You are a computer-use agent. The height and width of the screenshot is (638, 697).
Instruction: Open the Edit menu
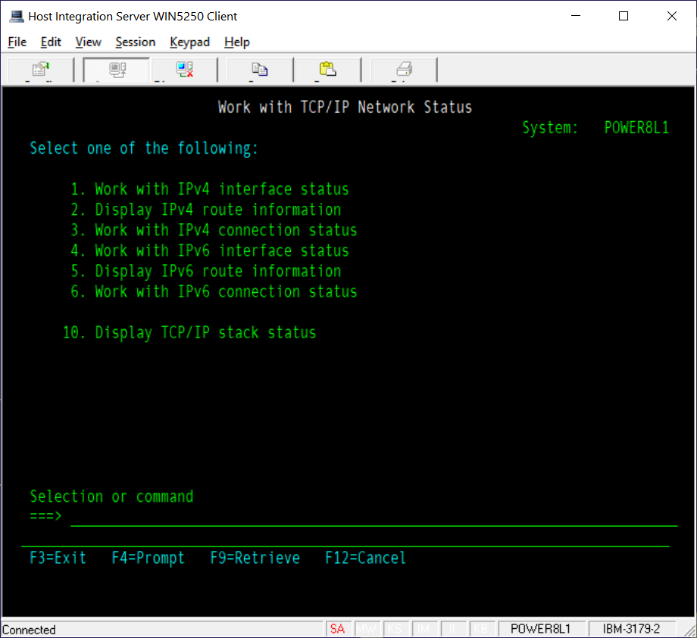tap(51, 42)
